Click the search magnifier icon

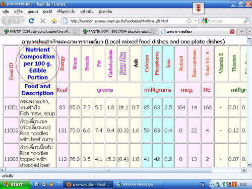246,21
